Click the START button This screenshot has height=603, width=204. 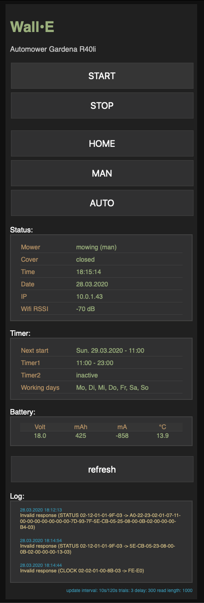(x=102, y=76)
